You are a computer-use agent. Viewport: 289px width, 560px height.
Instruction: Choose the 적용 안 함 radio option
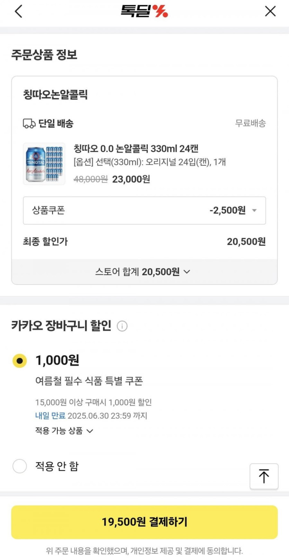coord(20,466)
